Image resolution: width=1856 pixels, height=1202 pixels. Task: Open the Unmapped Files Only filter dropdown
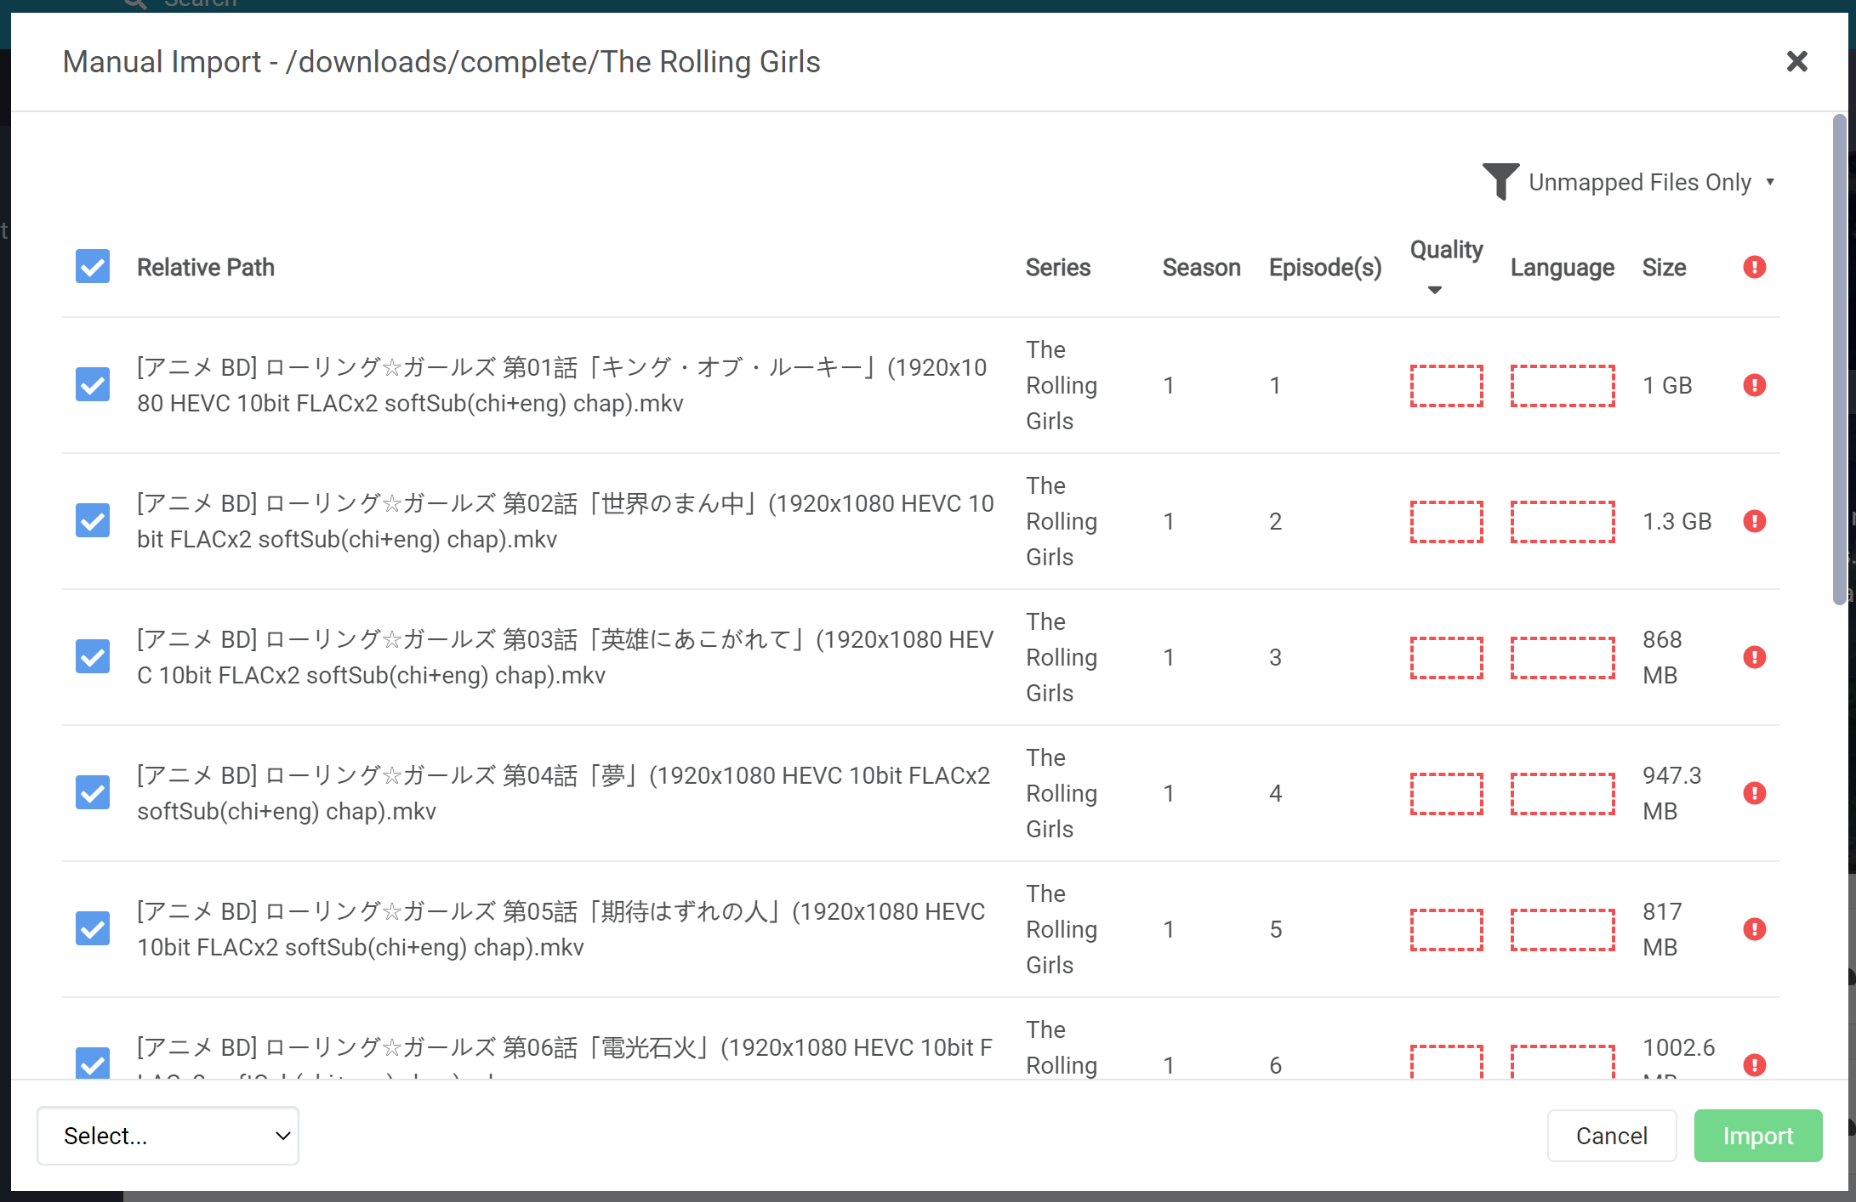[1651, 181]
